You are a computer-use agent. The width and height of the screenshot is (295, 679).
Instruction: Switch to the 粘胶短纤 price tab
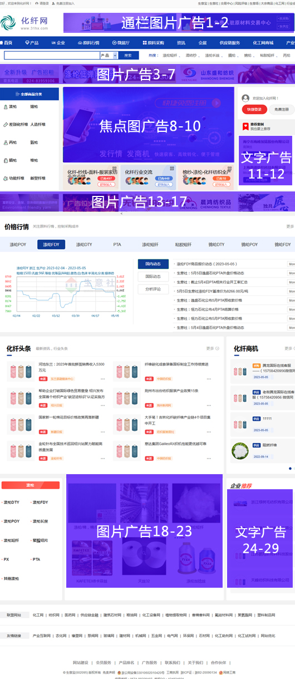click(x=183, y=244)
